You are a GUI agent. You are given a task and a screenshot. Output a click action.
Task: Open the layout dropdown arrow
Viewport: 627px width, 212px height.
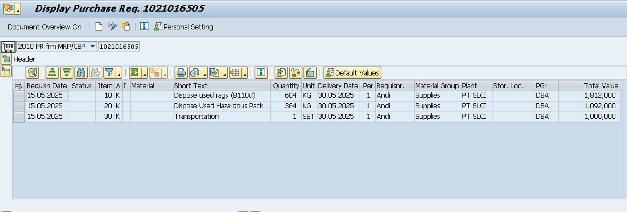click(x=245, y=73)
